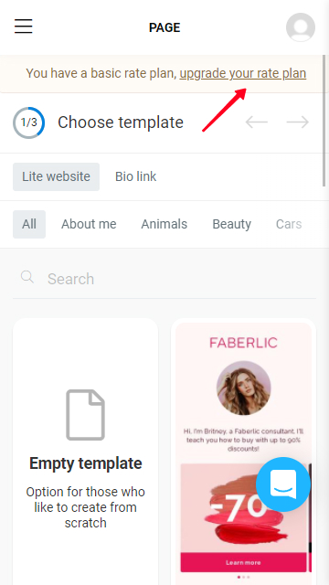Open the blue chat support bubble
The width and height of the screenshot is (329, 585).
coord(283,484)
